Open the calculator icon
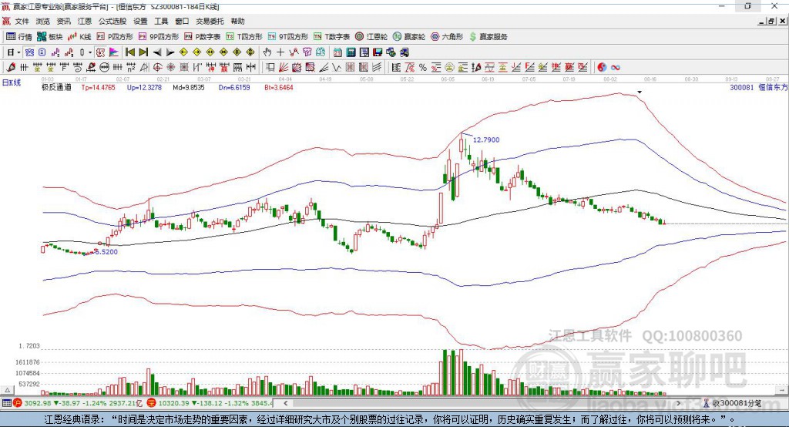Viewport: 789px width, 427px height. pyautogui.click(x=351, y=52)
